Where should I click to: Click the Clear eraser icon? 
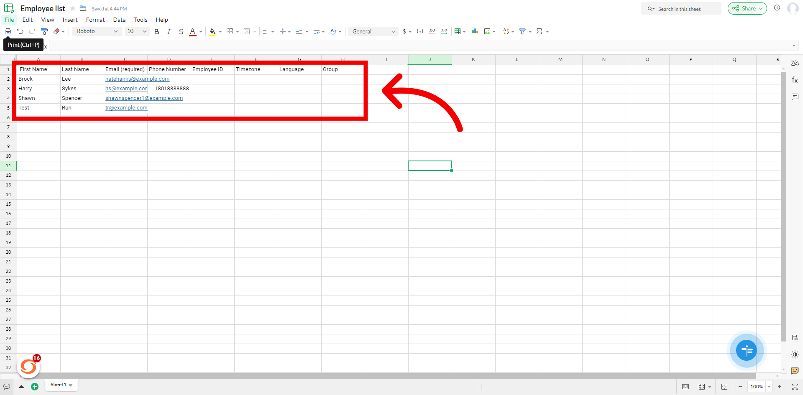point(56,31)
